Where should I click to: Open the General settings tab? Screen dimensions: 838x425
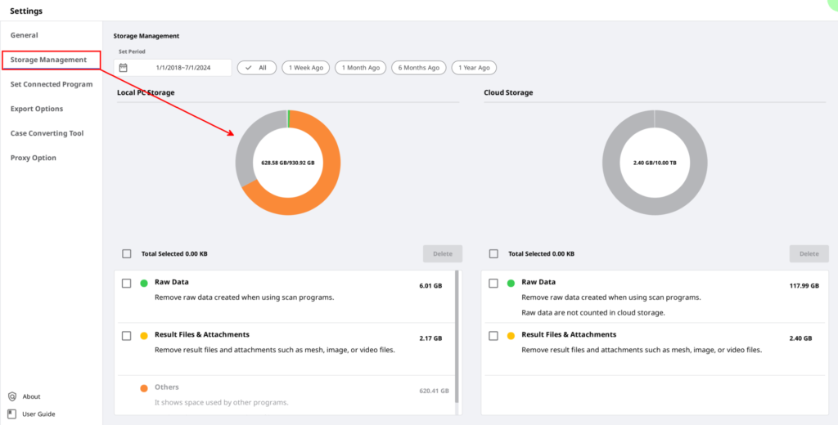click(x=24, y=35)
